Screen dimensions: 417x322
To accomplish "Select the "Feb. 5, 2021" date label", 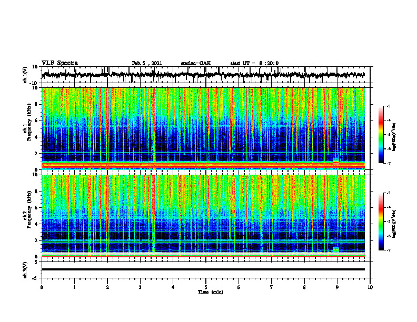I will tap(147, 63).
